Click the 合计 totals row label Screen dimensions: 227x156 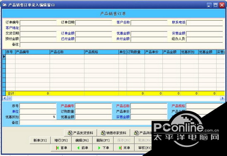pos(11,94)
